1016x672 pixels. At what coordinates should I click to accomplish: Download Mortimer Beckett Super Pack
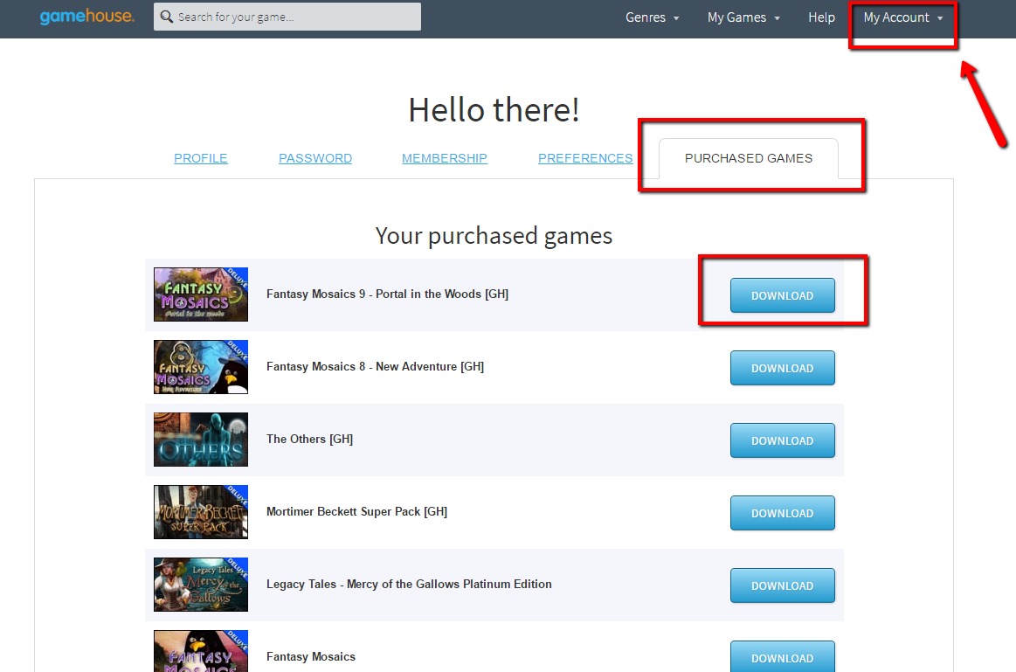pos(782,513)
